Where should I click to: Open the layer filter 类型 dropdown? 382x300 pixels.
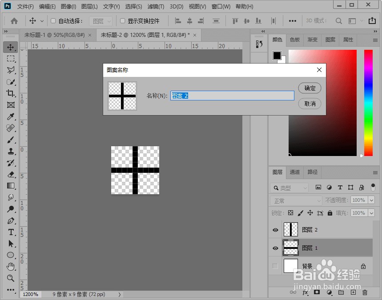click(290, 188)
